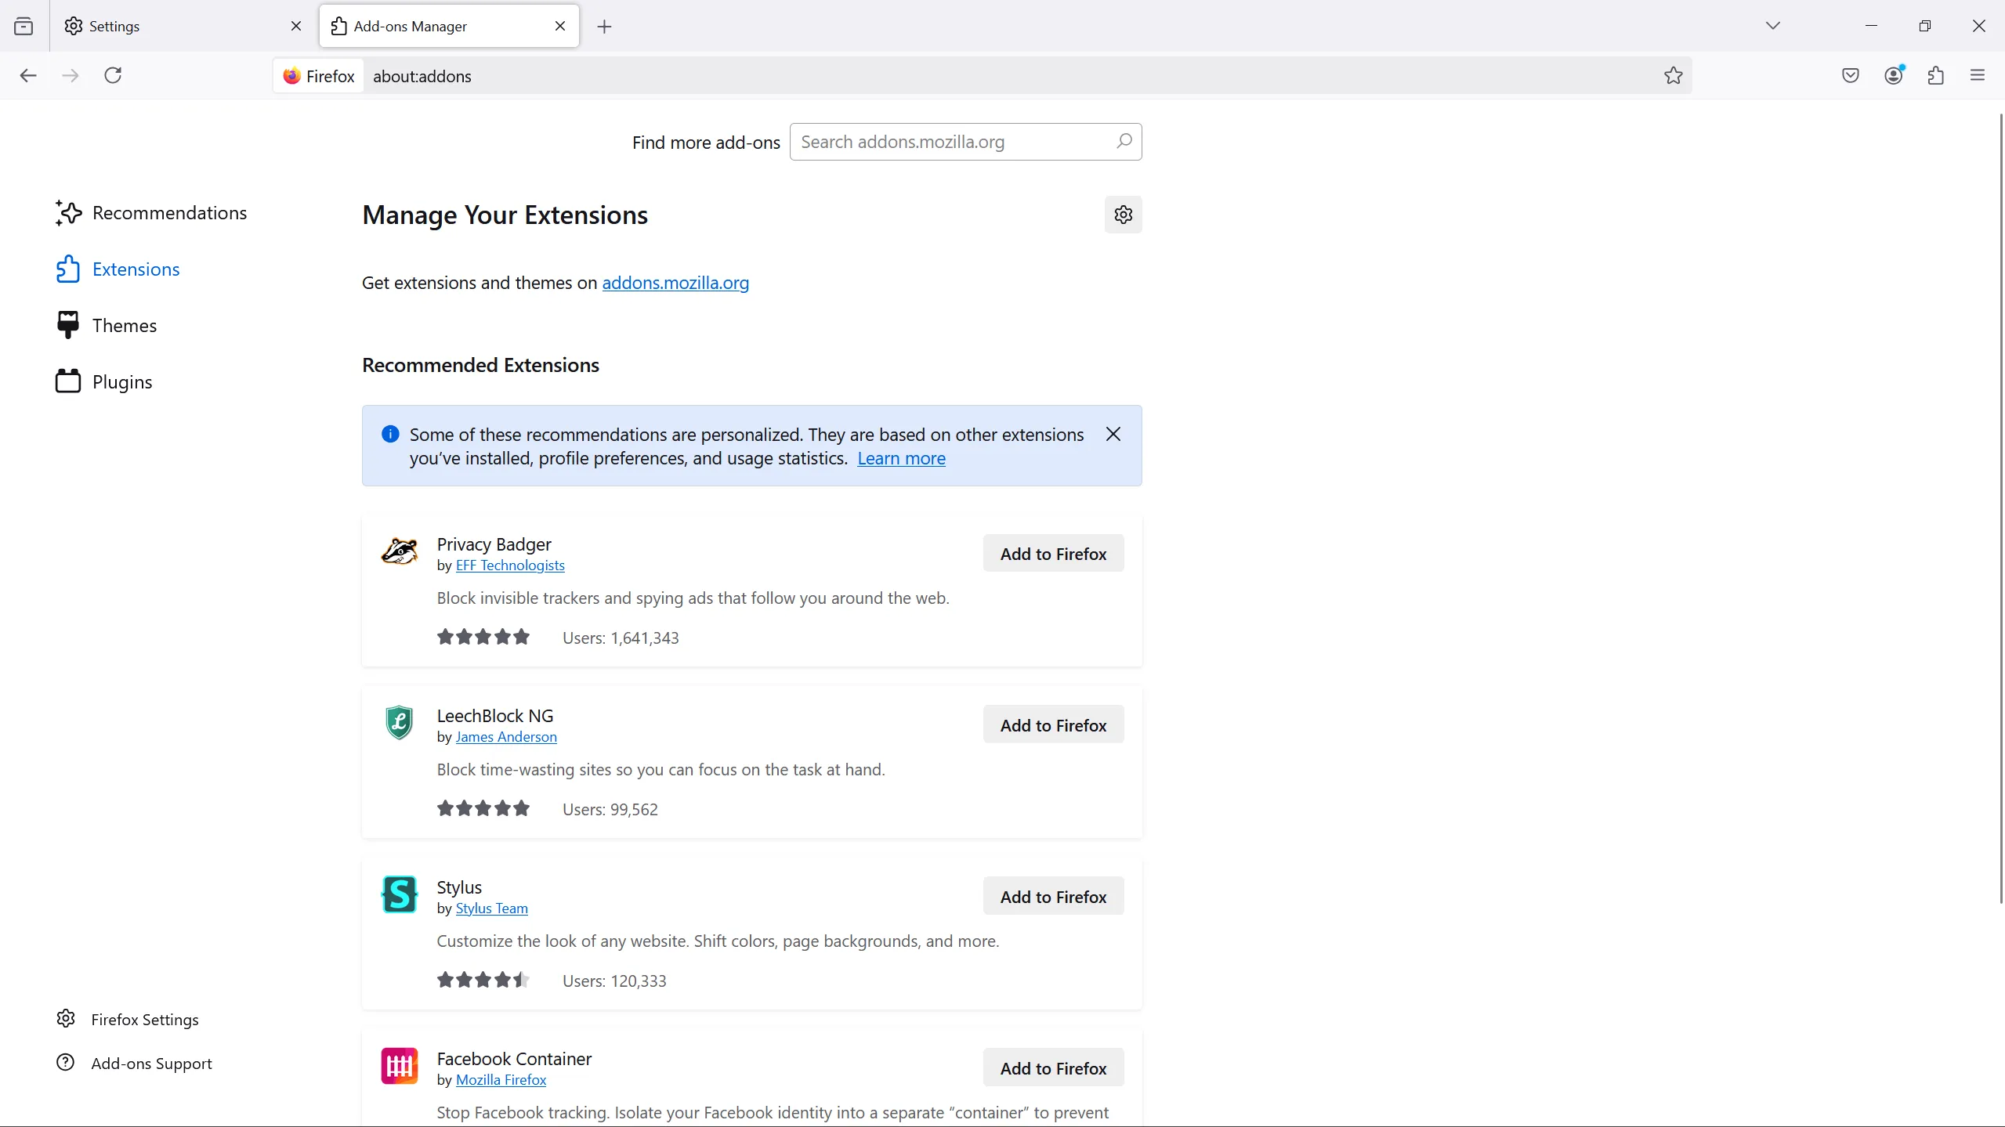Open Firefox Settings from sidebar

128,1020
